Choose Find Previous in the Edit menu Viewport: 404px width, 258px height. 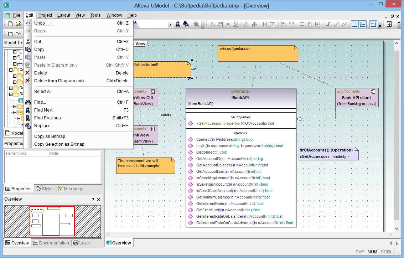(78, 118)
